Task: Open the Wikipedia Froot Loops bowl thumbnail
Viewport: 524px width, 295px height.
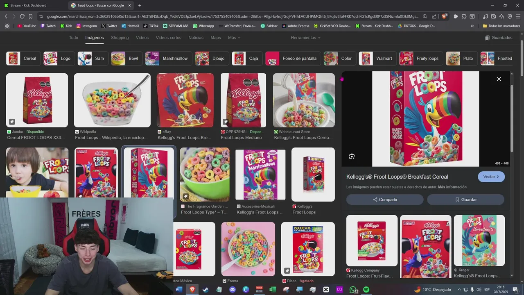Action: [x=112, y=100]
